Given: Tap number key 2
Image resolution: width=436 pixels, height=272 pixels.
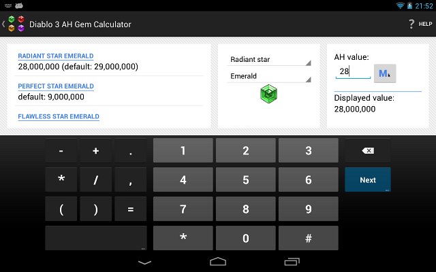Looking at the screenshot, I should point(246,150).
